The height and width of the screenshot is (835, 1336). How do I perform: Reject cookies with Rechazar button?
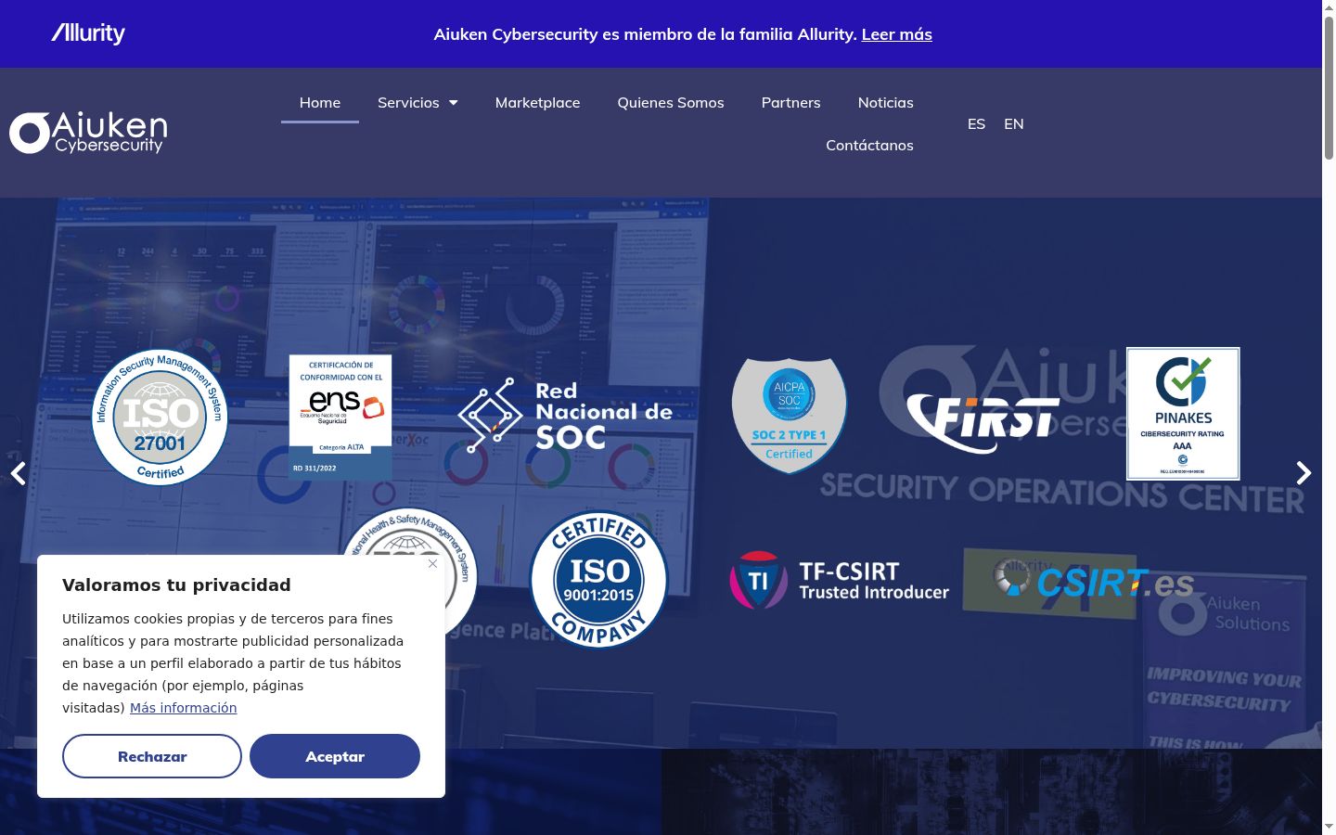click(152, 756)
